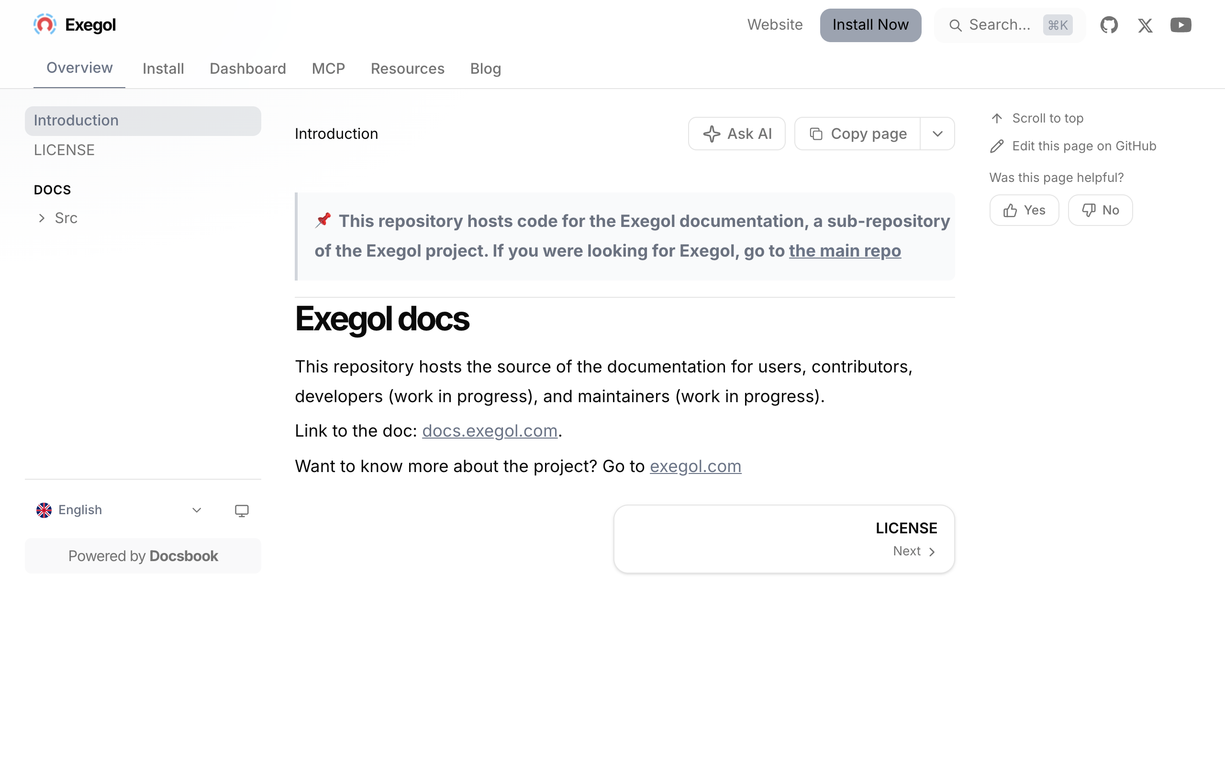Image resolution: width=1225 pixels, height=766 pixels.
Task: Click the pencil edit icon
Action: click(x=997, y=146)
